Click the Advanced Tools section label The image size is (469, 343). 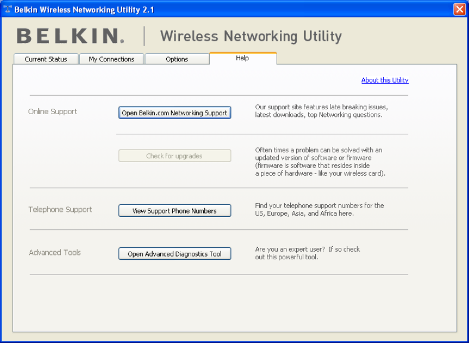(x=55, y=252)
